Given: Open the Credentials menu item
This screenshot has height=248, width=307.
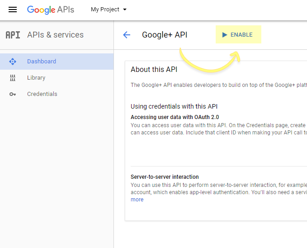Looking at the screenshot, I should point(42,94).
